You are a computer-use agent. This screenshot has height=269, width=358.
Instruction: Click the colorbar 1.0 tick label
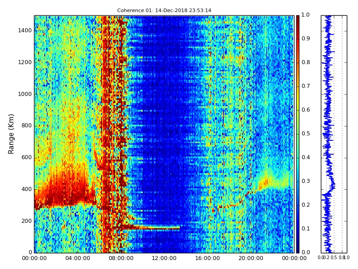click(x=306, y=15)
